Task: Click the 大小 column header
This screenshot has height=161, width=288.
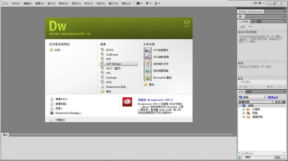Action: pyautogui.click(x=277, y=102)
